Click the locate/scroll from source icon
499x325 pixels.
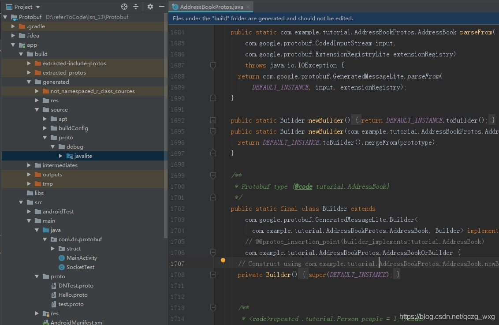pos(124,7)
